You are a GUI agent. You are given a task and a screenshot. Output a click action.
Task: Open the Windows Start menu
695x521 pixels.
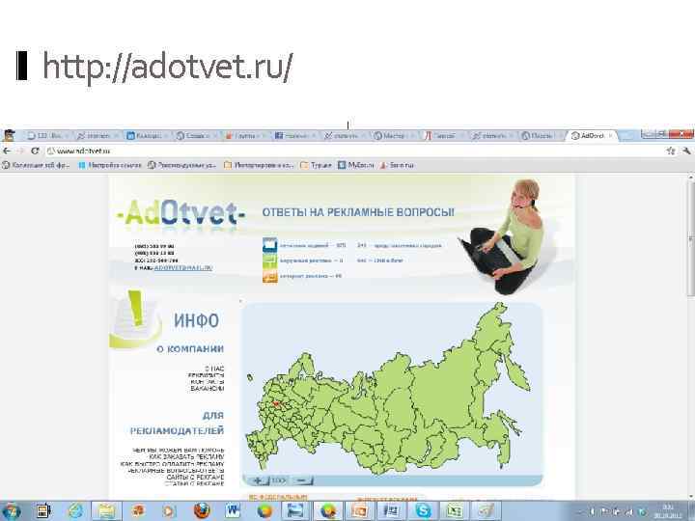coord(11,510)
